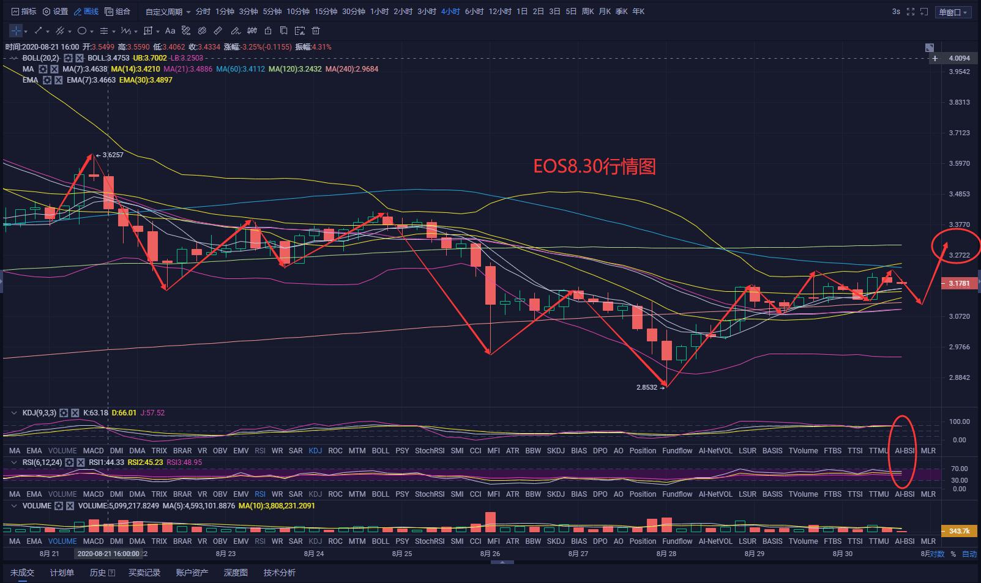Open the 单窗口 window layout dropdown

pyautogui.click(x=953, y=12)
